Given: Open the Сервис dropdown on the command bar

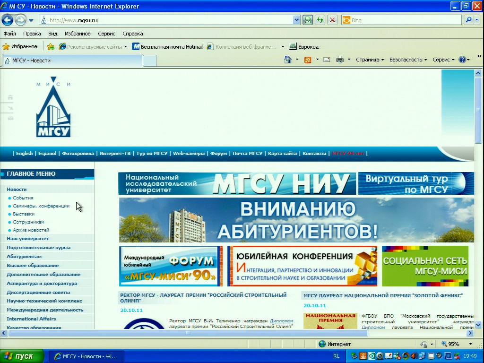Looking at the screenshot, I should click(x=443, y=60).
